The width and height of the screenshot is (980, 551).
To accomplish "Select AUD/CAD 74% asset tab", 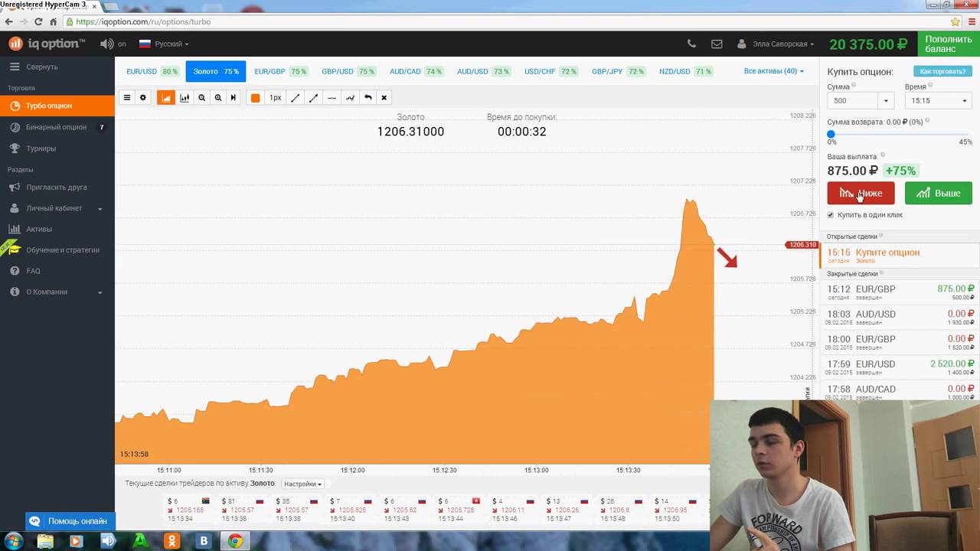I will (416, 71).
